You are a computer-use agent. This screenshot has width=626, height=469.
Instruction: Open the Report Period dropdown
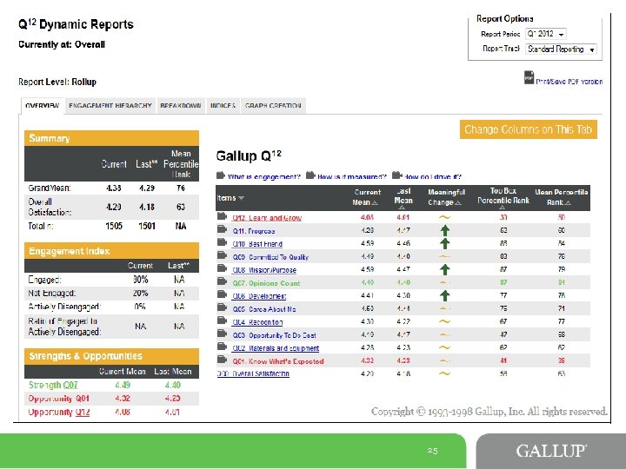click(546, 34)
